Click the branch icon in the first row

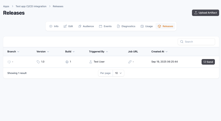click(x=9, y=62)
